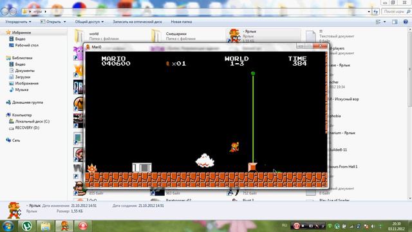Viewport: 412px width, 232px height.
Task: Expand the view options dropdown arrow
Action: pos(385,22)
